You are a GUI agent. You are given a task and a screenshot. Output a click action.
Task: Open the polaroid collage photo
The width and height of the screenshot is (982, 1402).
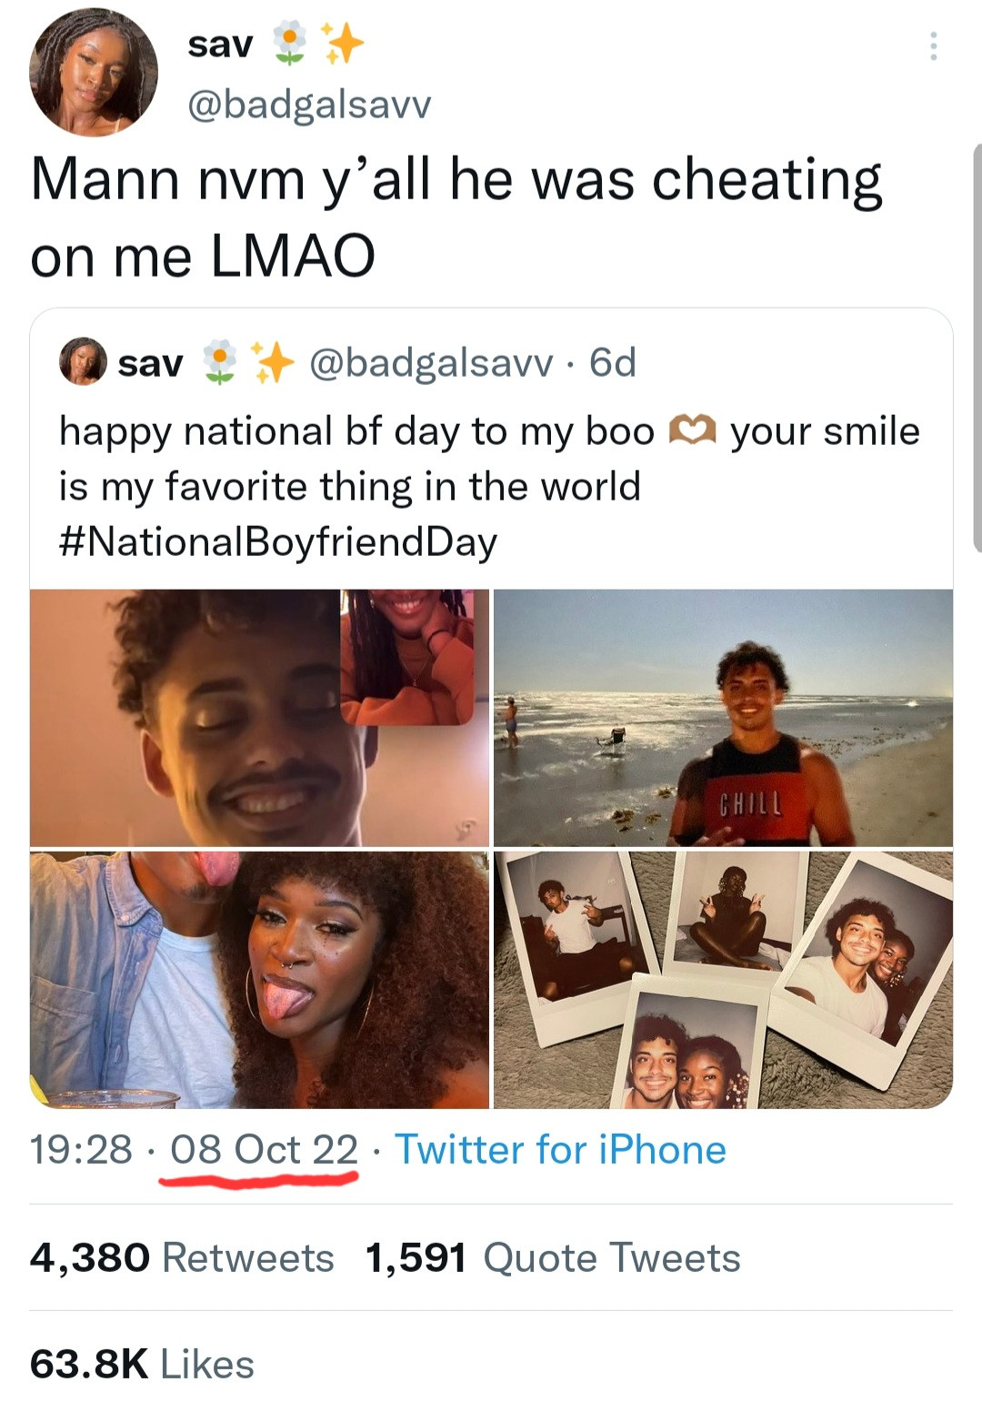pos(723,980)
